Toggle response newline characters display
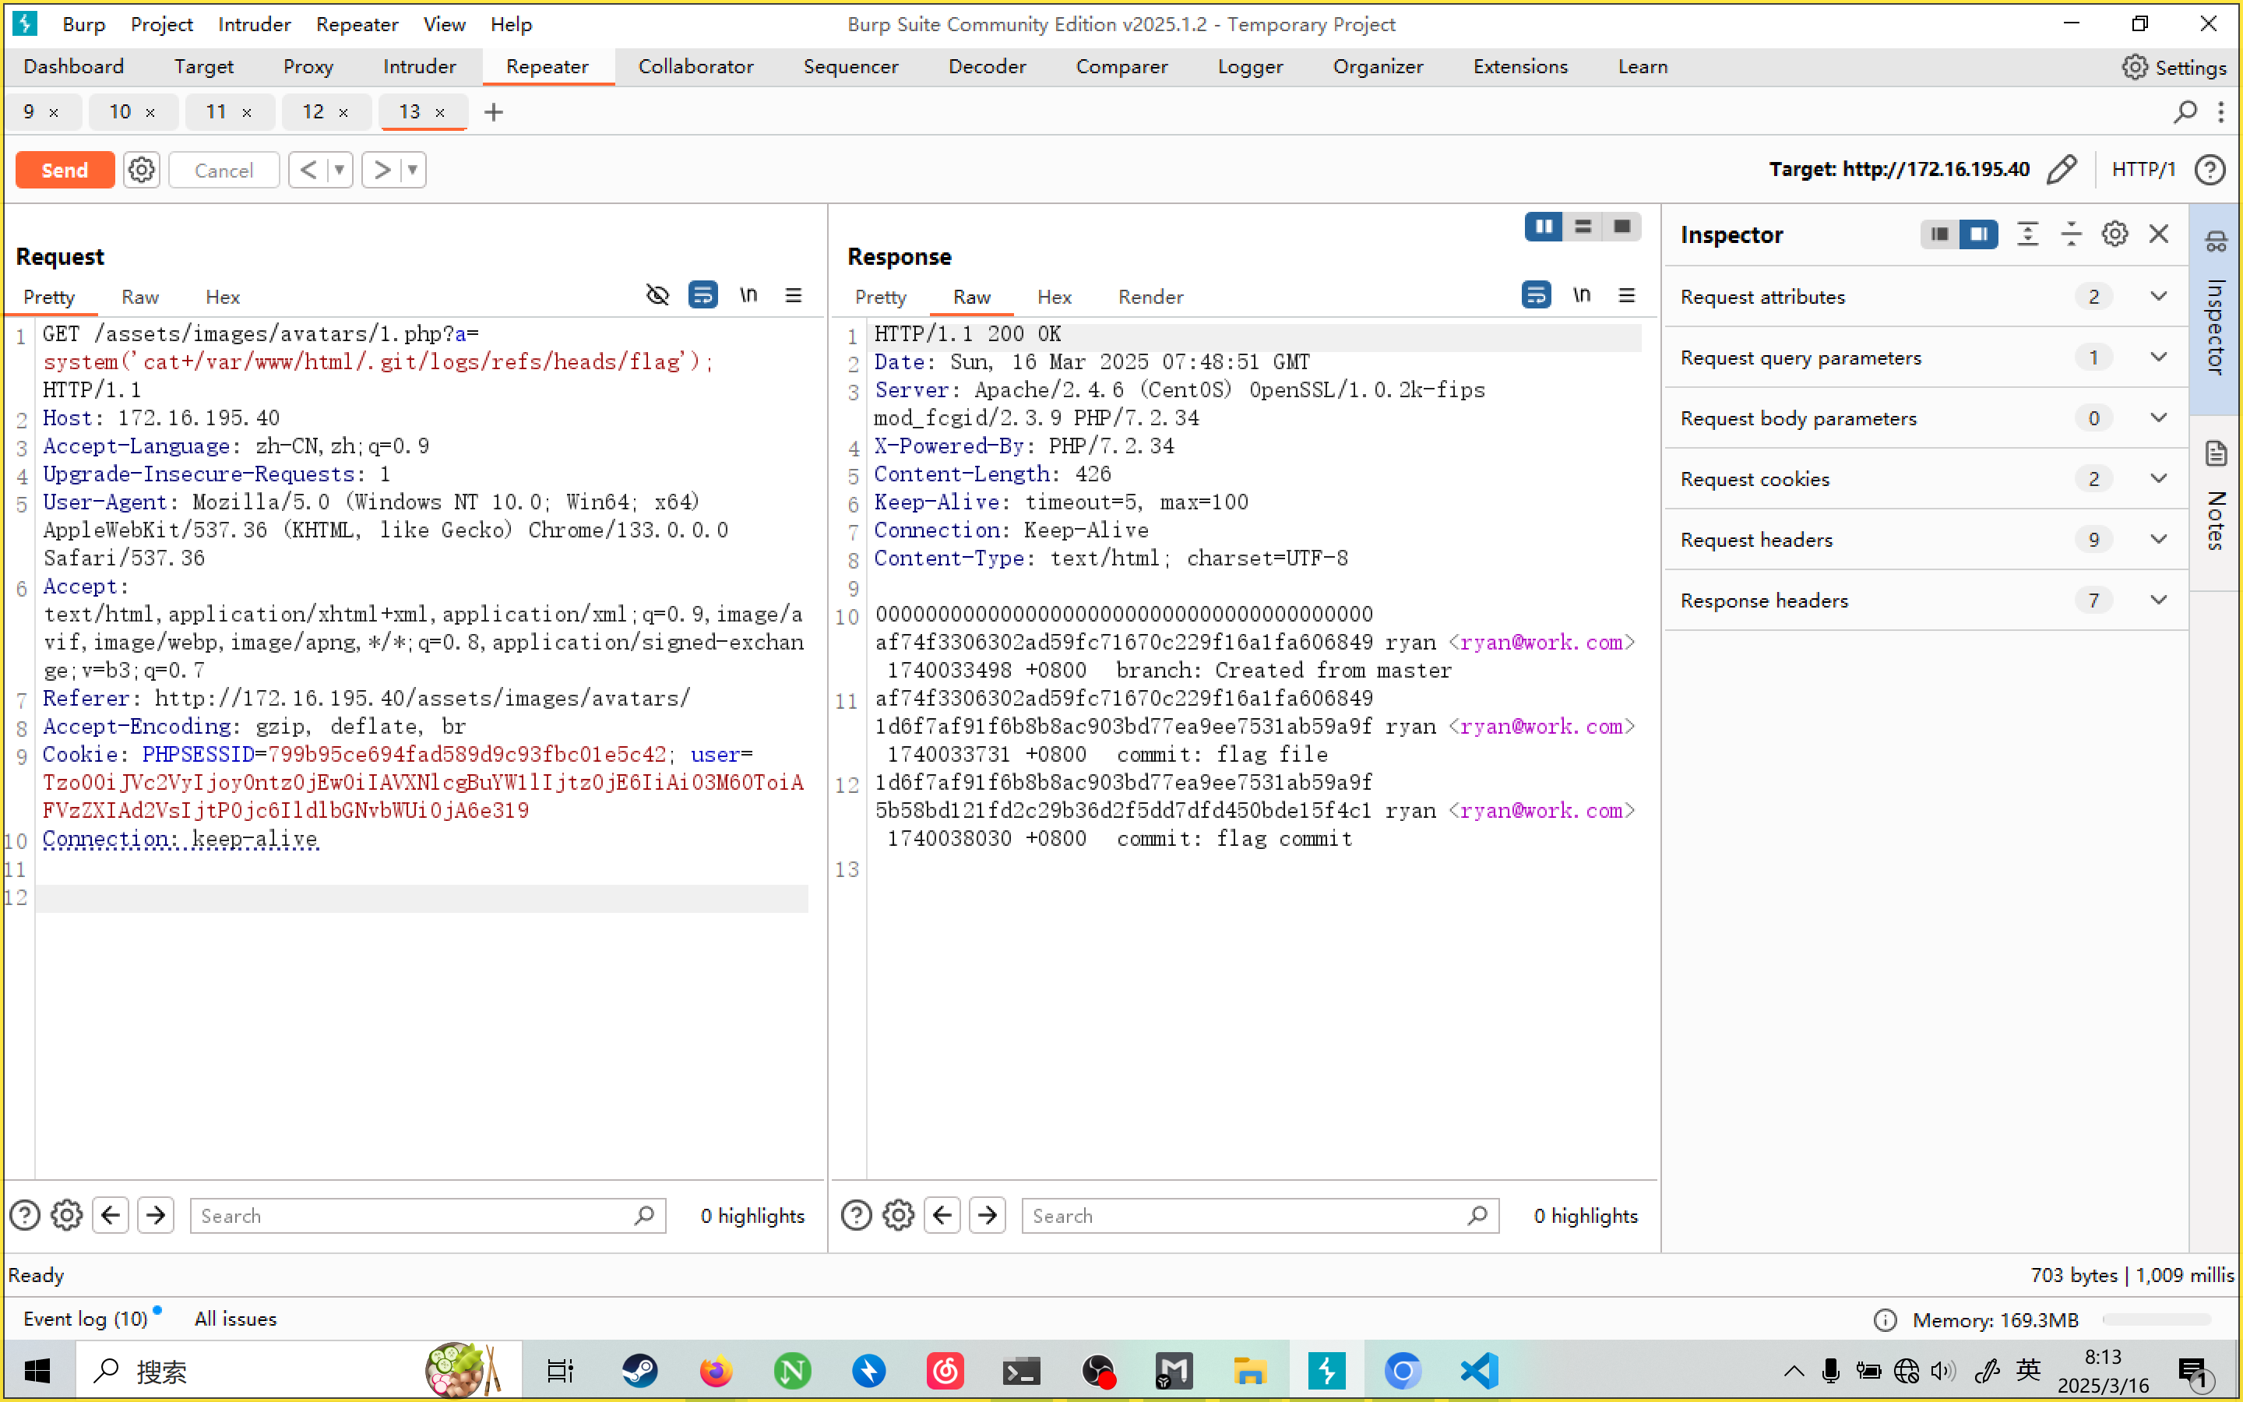 click(1582, 295)
